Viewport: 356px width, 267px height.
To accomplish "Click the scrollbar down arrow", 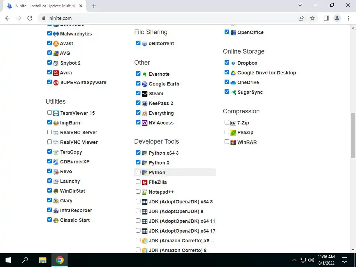I will tap(353, 250).
